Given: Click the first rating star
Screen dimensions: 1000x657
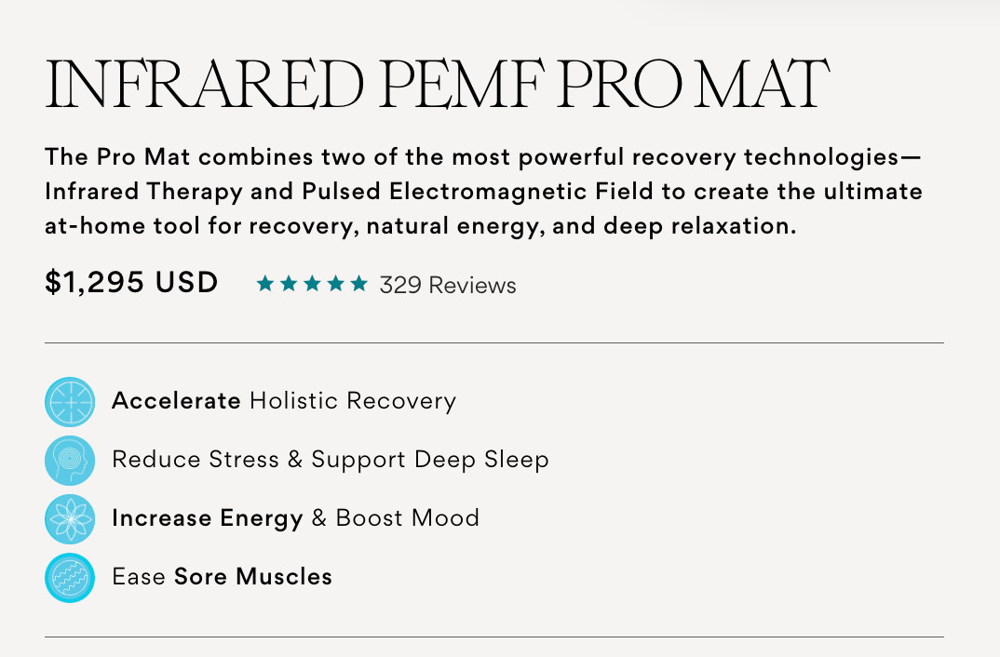Looking at the screenshot, I should pyautogui.click(x=264, y=284).
